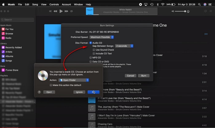Open the Music menu
Screen dimensions: 215x128
(x=11, y=4)
